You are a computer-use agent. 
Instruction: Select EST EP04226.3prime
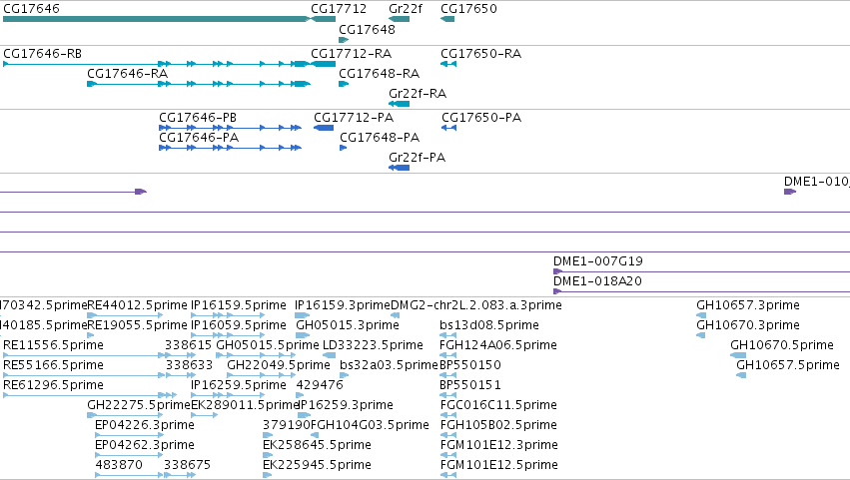[145, 425]
